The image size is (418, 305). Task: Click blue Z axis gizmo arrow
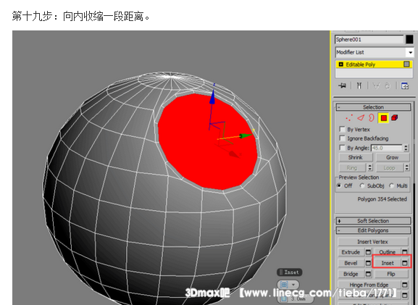[x=212, y=98]
